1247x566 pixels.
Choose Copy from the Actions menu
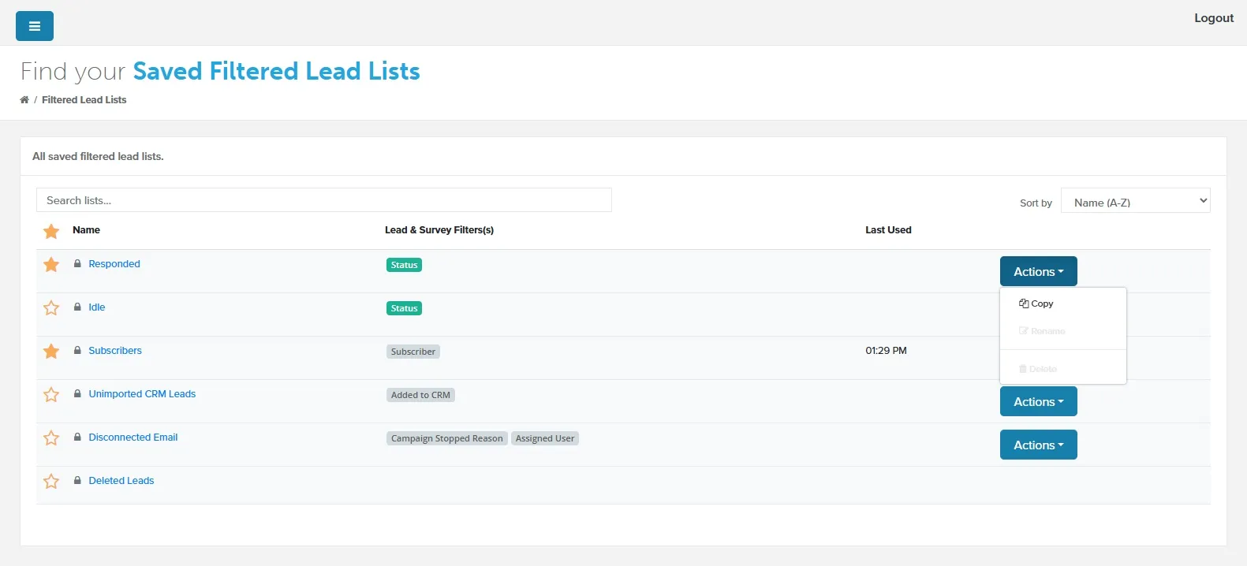point(1036,303)
